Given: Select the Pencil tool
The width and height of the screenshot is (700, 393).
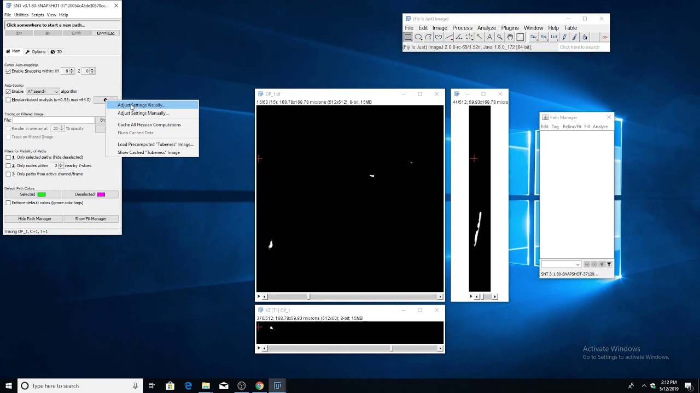Looking at the screenshot, I should point(564,37).
